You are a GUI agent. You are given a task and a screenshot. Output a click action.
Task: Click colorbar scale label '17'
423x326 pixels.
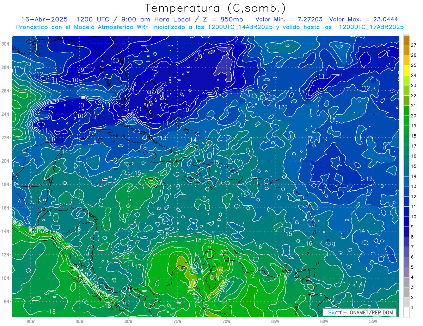(414, 146)
